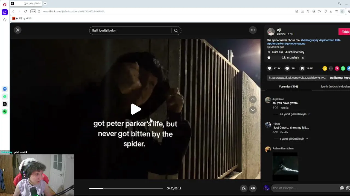Search open tabs with magnifier icon
Viewport: 350px width, 196px height.
(x=340, y=4)
